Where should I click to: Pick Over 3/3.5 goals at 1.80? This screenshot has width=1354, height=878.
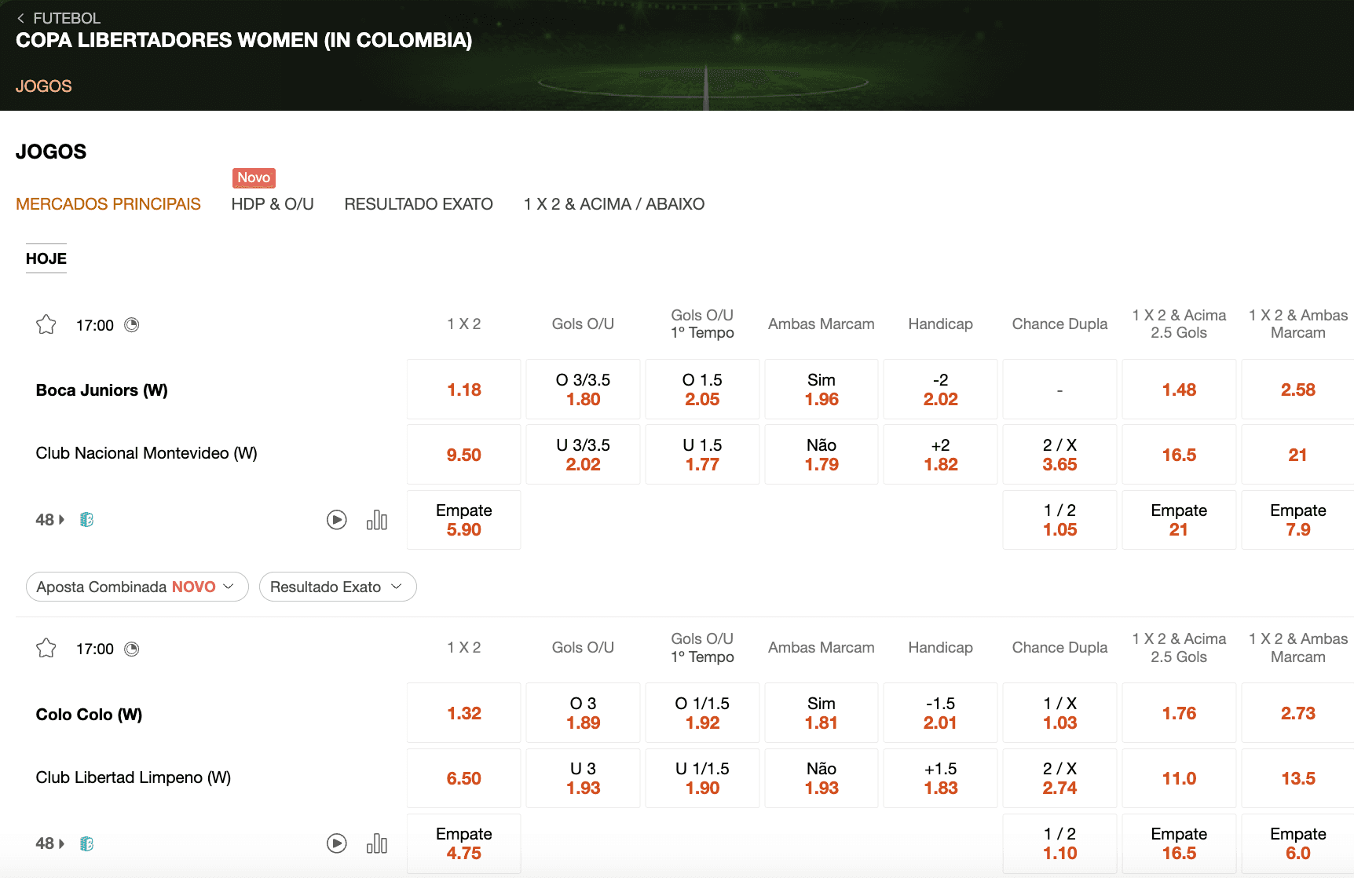pyautogui.click(x=584, y=390)
